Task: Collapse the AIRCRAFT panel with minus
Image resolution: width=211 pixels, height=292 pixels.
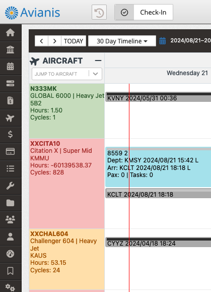Action: [x=98, y=61]
